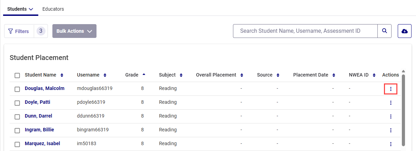The height and width of the screenshot is (151, 416).
Task: Toggle Grade column sort arrow
Action: tap(144, 74)
